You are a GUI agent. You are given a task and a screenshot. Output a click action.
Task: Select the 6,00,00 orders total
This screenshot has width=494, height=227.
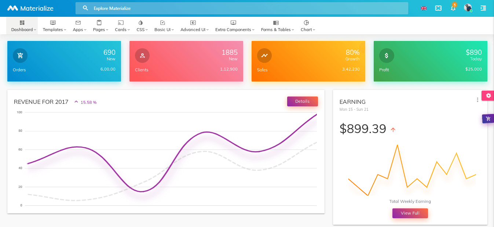[108, 69]
